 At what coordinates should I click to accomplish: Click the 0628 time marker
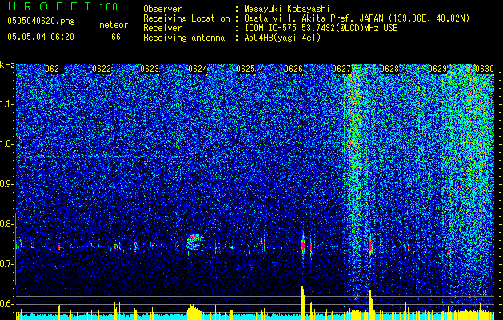[x=389, y=69]
